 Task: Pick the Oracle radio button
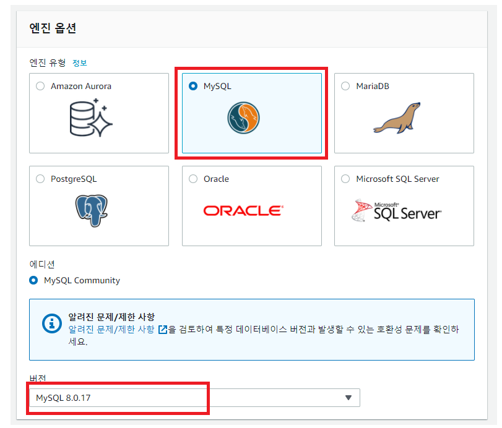point(193,179)
